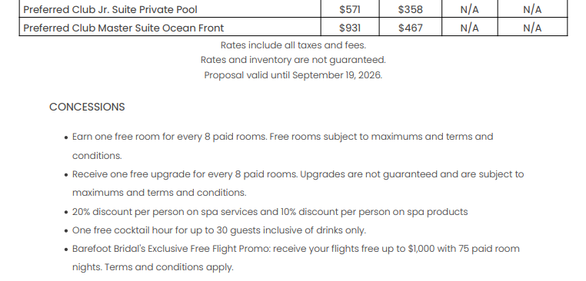
Task: Click the $358 rate cell
Action: 411,10
